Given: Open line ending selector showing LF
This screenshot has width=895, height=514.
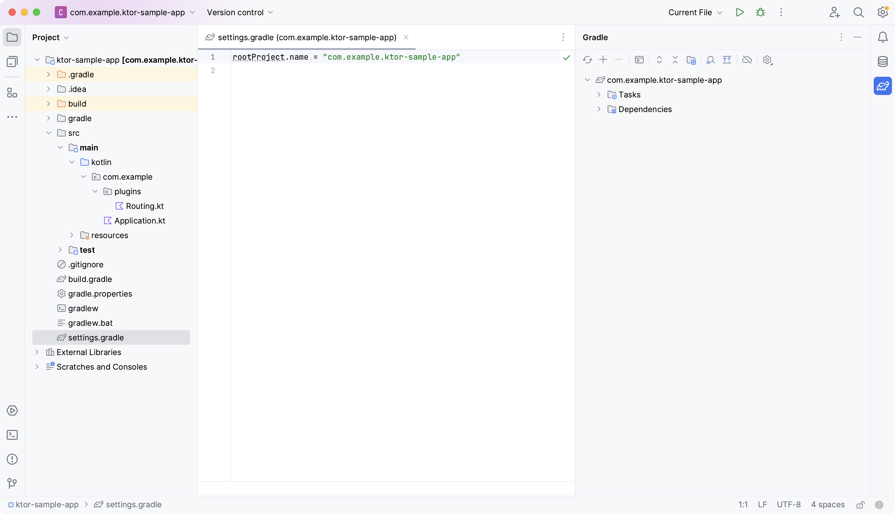Looking at the screenshot, I should click(763, 505).
